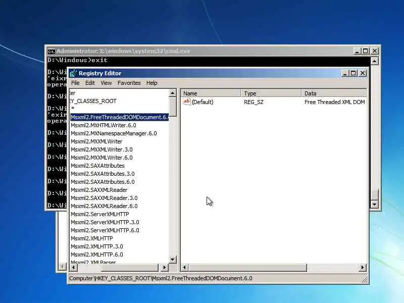Open the Favorites menu
This screenshot has height=303, width=404.
tap(129, 83)
